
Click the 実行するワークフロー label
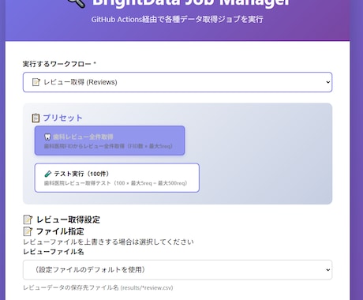(59, 64)
